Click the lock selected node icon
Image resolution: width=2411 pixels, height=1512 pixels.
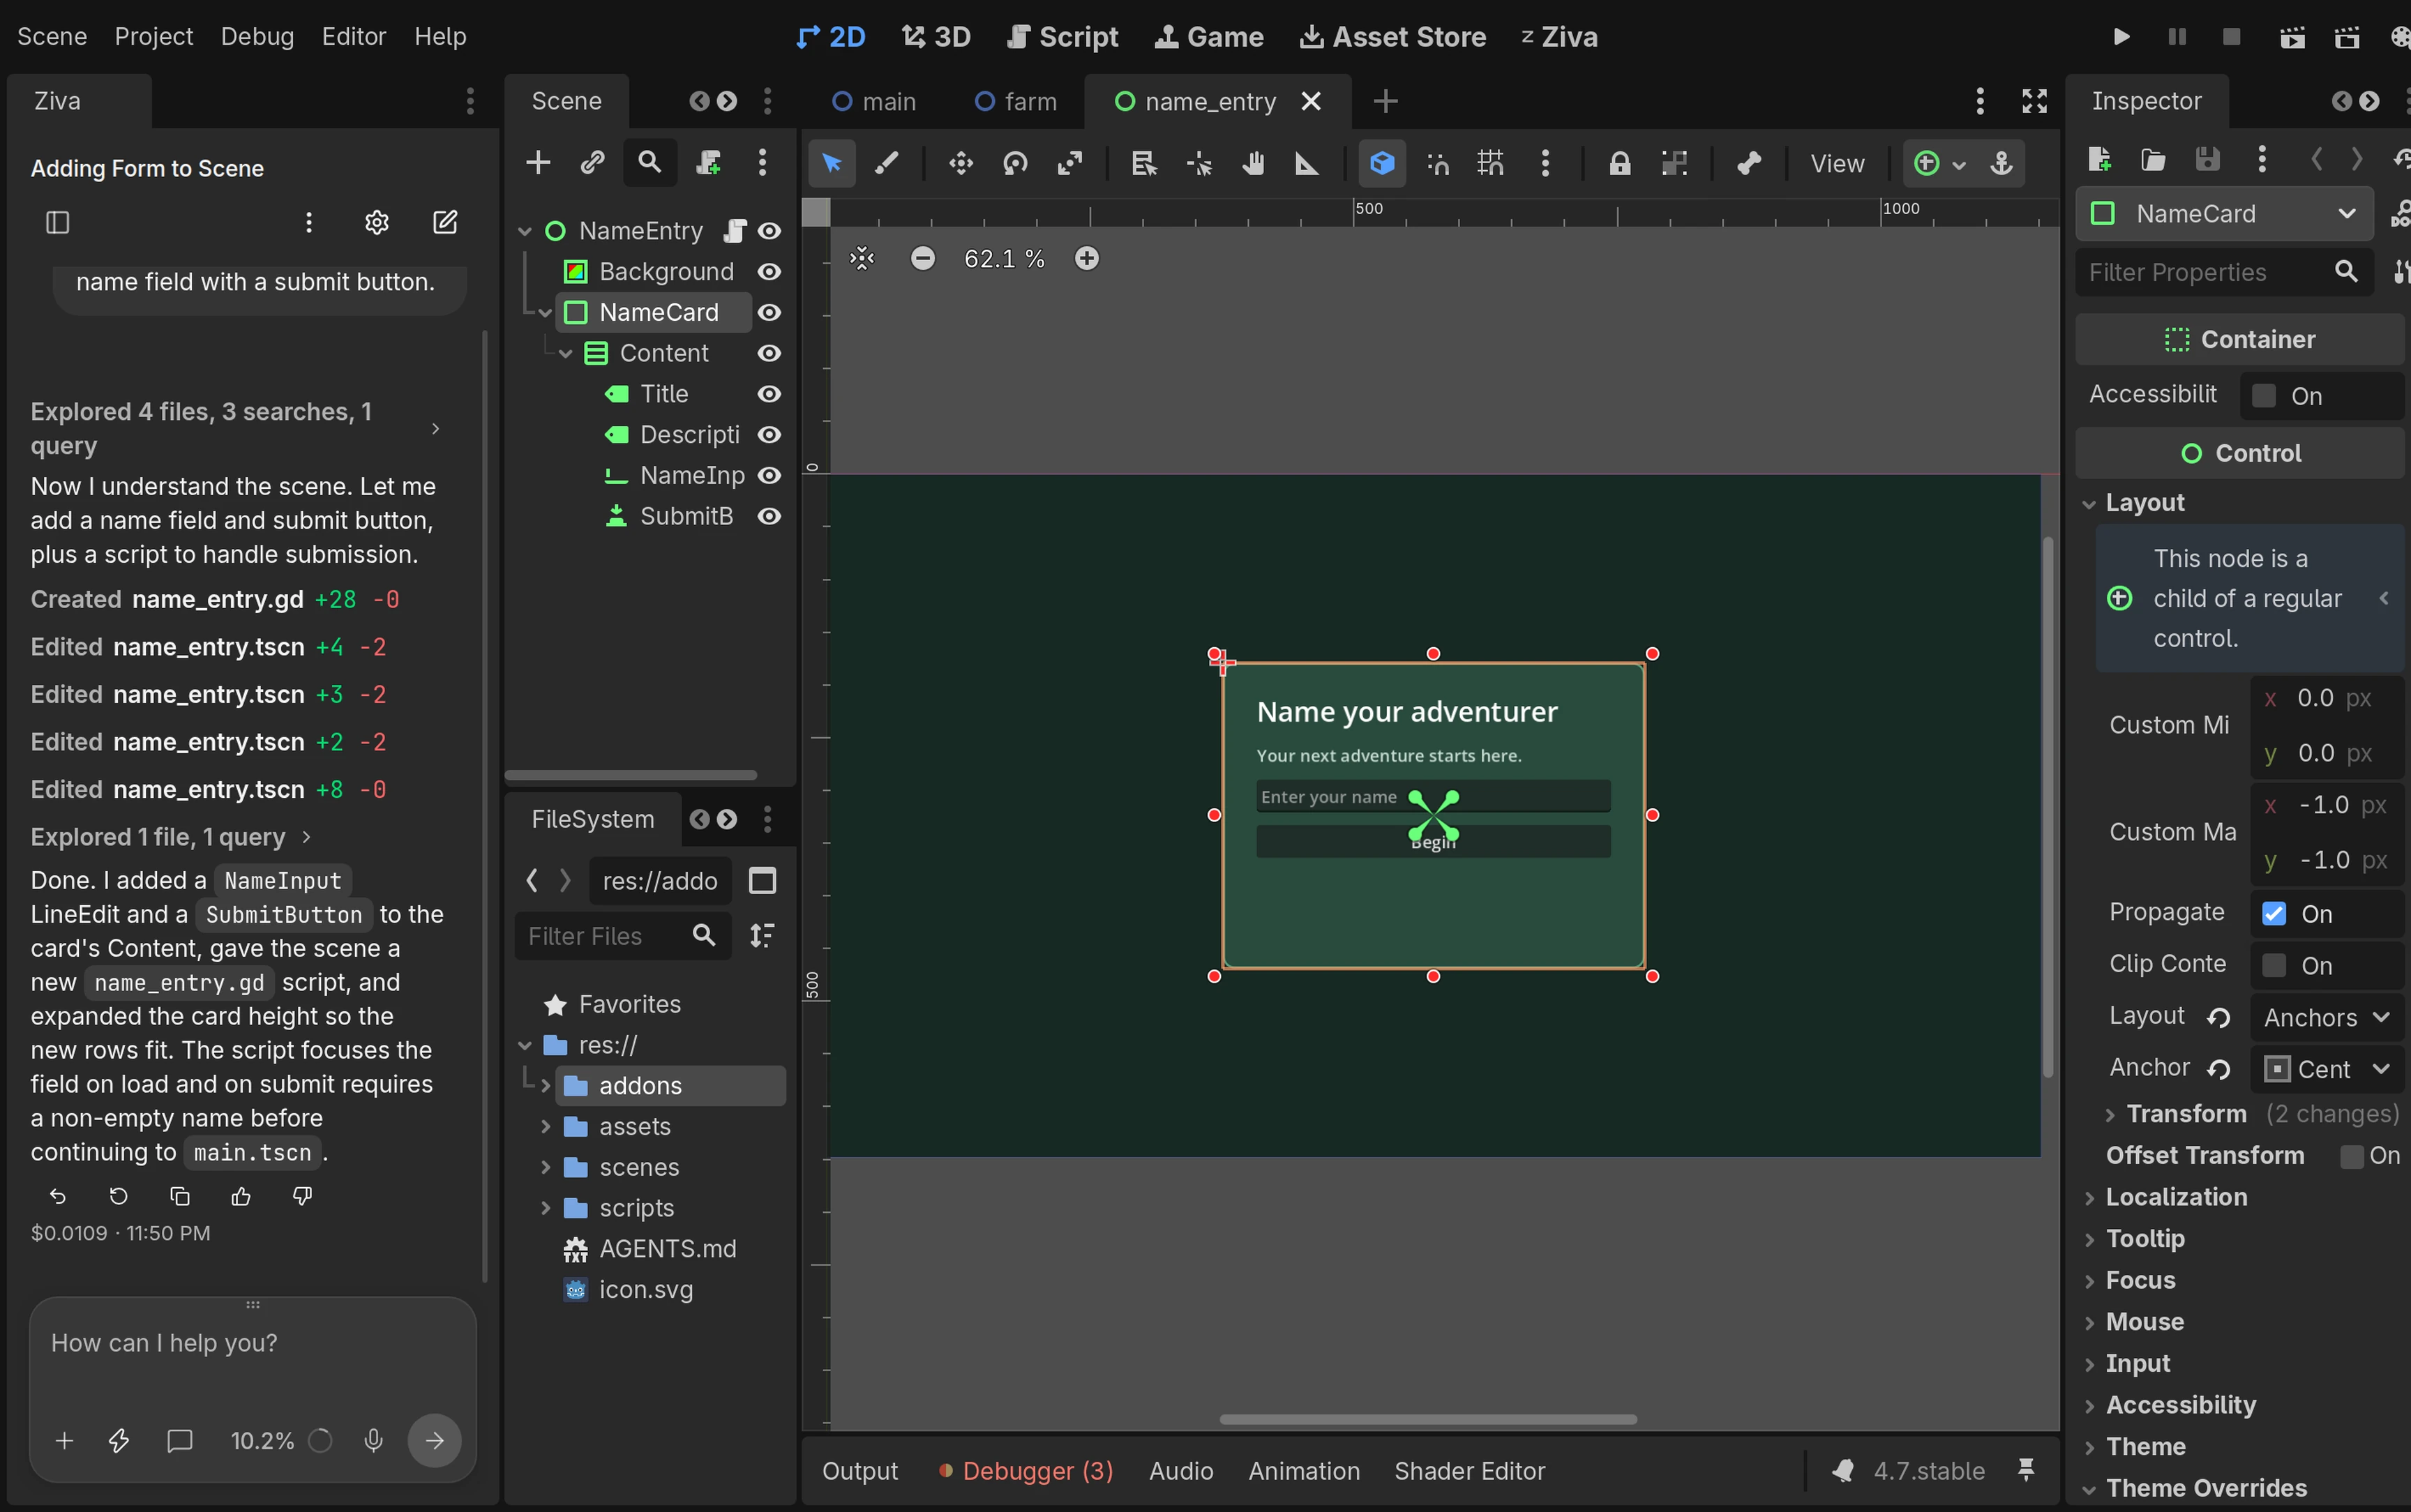[1620, 163]
